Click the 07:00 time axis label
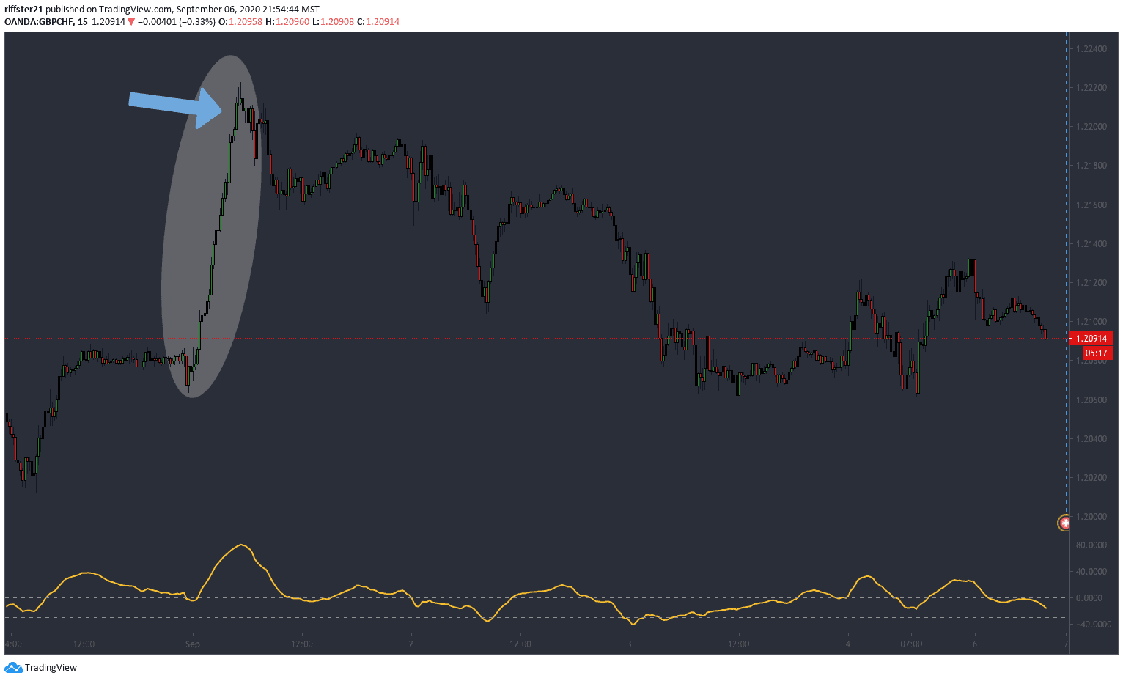1123x681 pixels. (911, 644)
